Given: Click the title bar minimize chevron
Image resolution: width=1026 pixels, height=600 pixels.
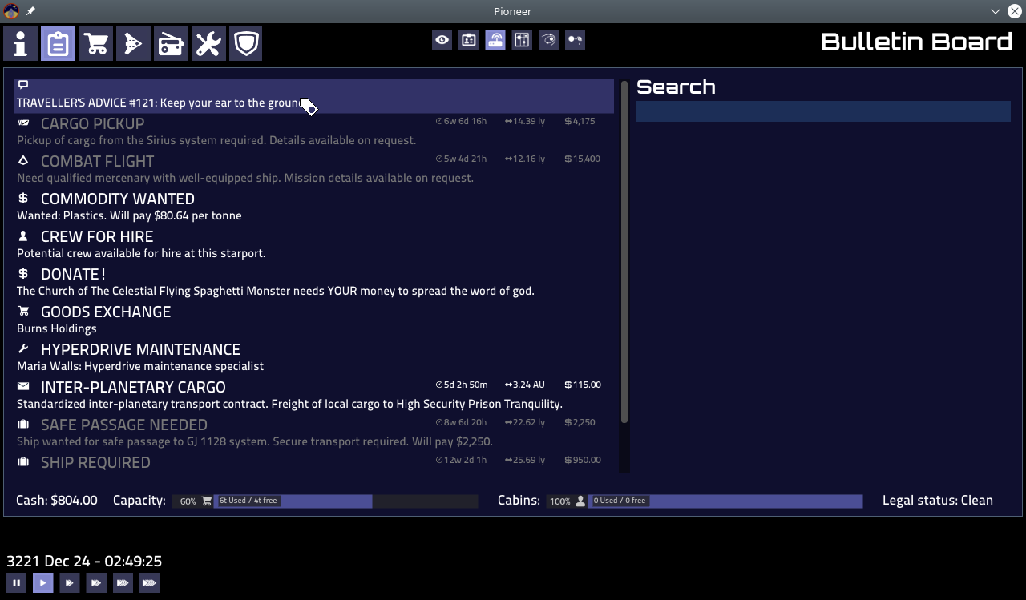Looking at the screenshot, I should pyautogui.click(x=996, y=11).
